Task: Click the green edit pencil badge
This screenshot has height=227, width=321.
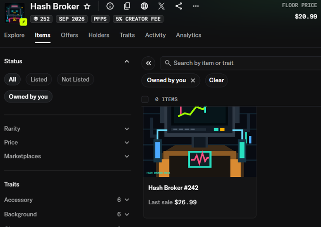Action: pyautogui.click(x=23, y=22)
